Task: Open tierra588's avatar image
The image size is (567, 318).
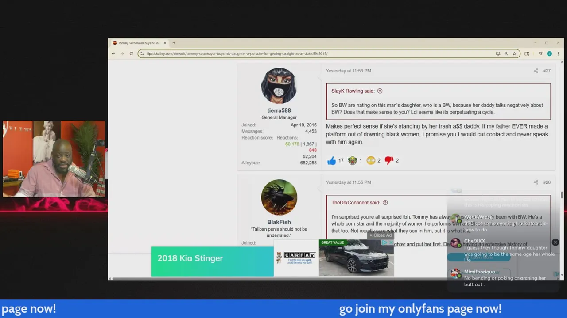Action: (x=279, y=86)
